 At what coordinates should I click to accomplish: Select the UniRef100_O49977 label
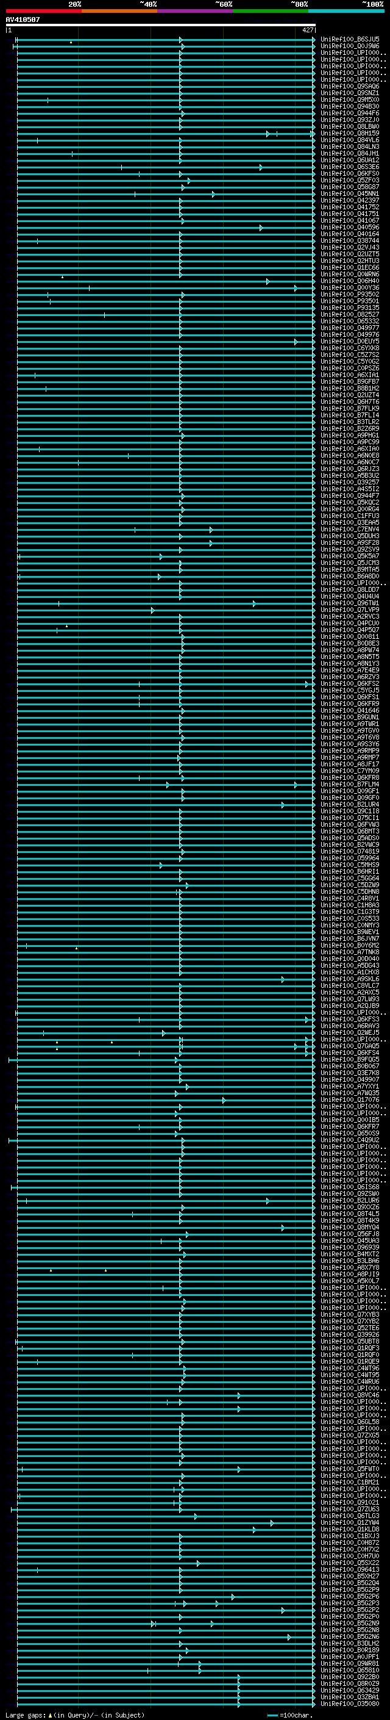pos(350,328)
